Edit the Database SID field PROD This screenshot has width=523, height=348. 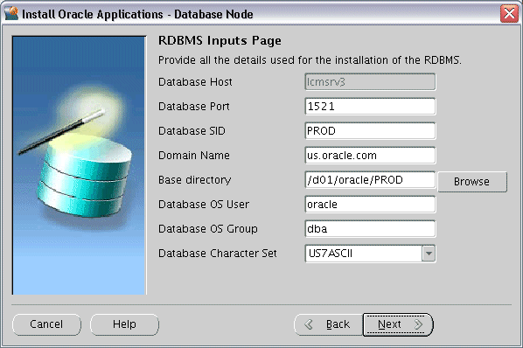(x=370, y=130)
